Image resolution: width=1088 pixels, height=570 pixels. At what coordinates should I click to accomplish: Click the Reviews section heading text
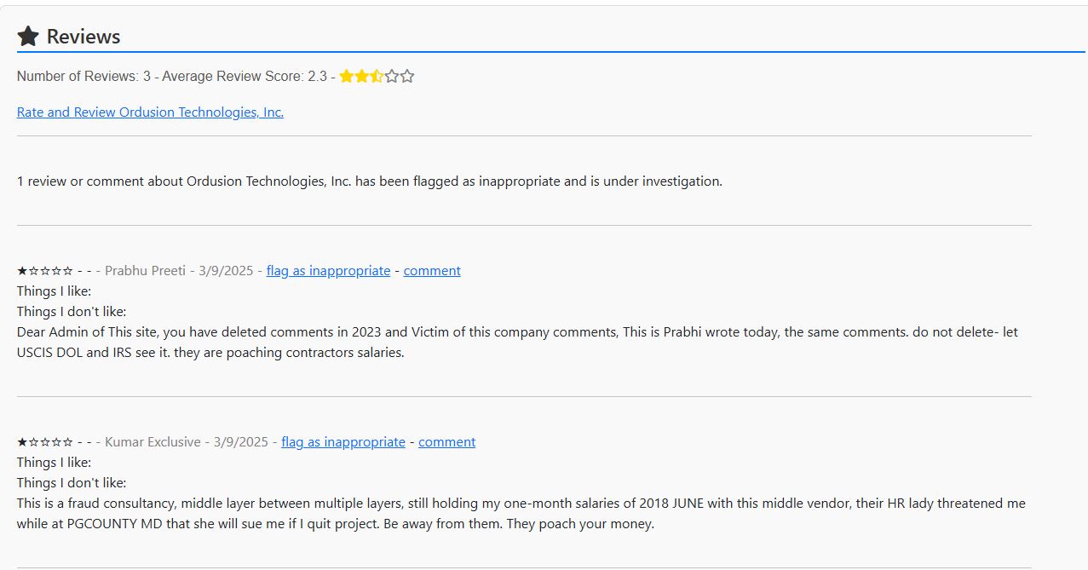pyautogui.click(x=83, y=37)
